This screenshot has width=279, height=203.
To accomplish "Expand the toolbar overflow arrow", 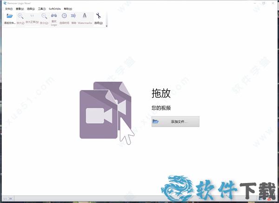I will coord(106,26).
